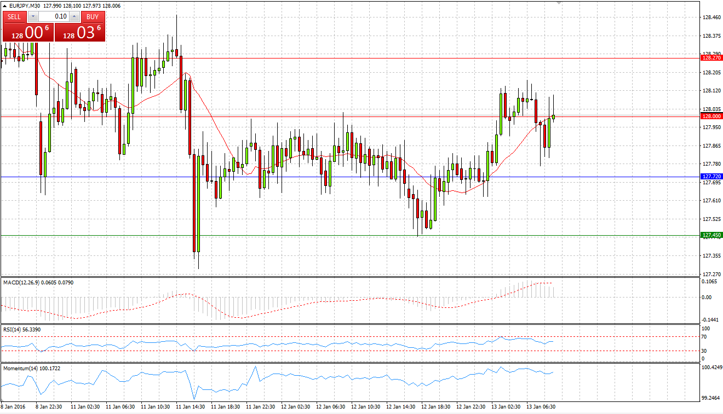Click the MACD(12,26,9) indicator label
This screenshot has height=414, width=723.
click(20, 282)
